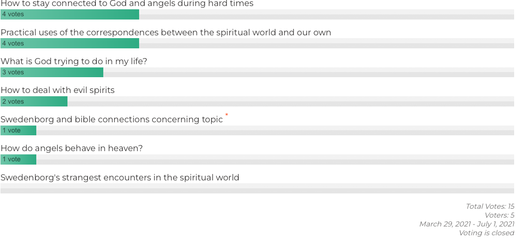The height and width of the screenshot is (239, 516).
Task: Click the green '4 votes' bar under 'stay connected to God'
Action: point(70,14)
